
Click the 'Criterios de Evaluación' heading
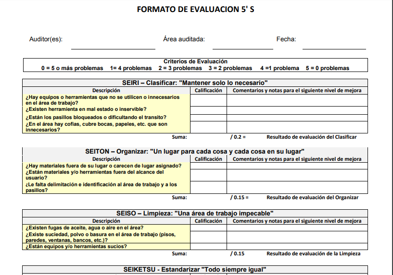coord(195,61)
